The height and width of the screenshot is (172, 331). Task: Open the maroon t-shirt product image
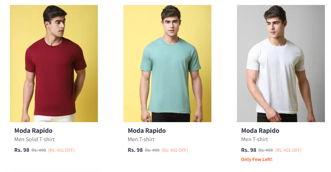[54, 64]
